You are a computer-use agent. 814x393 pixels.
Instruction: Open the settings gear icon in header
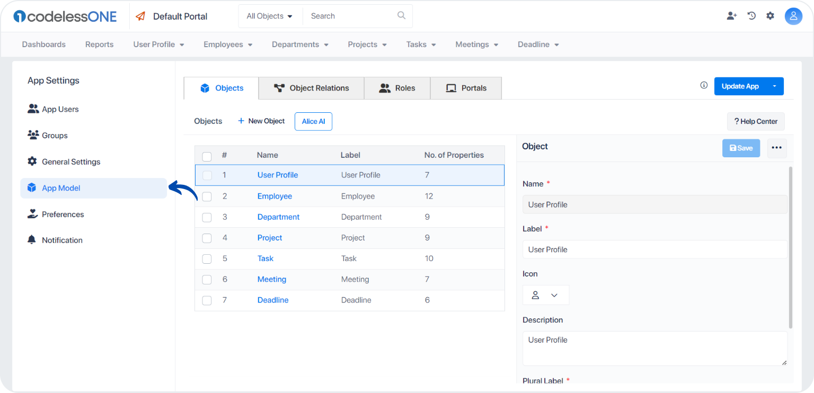click(x=770, y=16)
